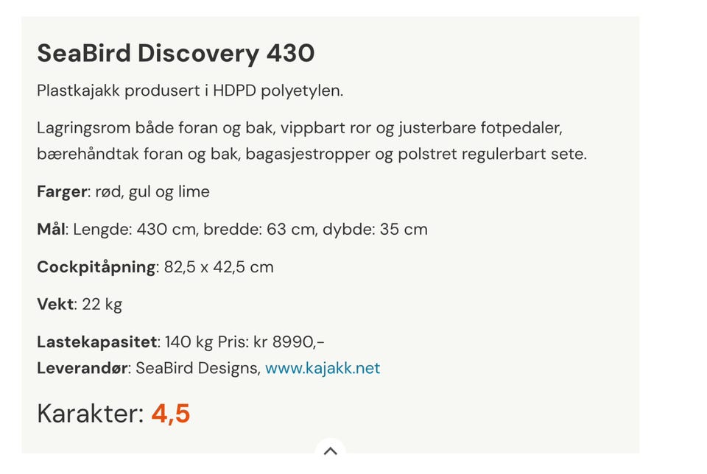Click the bold Vekt label
This screenshot has width=707, height=474.
pyautogui.click(x=55, y=304)
